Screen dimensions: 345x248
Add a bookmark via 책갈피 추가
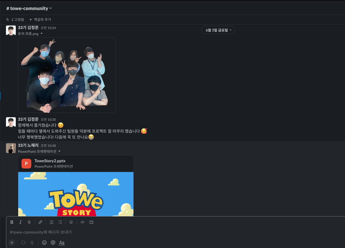40,19
